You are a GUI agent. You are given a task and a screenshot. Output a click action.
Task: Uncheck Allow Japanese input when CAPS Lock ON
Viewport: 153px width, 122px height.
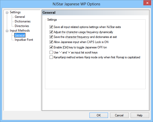click(x=51, y=42)
